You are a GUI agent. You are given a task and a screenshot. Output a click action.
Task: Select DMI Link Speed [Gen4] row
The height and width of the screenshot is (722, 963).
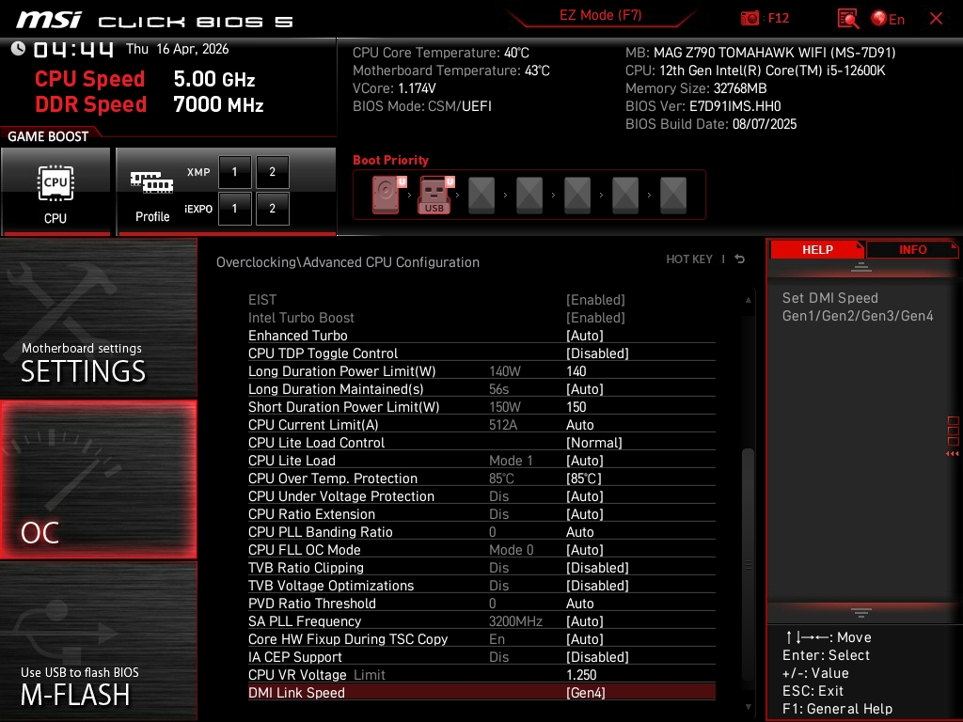481,692
